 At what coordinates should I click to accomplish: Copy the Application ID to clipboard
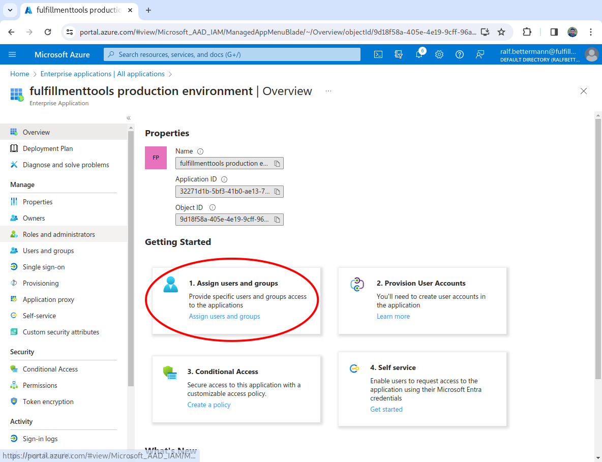coord(277,192)
